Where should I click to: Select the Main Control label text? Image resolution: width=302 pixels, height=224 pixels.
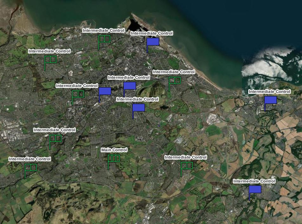114,150
